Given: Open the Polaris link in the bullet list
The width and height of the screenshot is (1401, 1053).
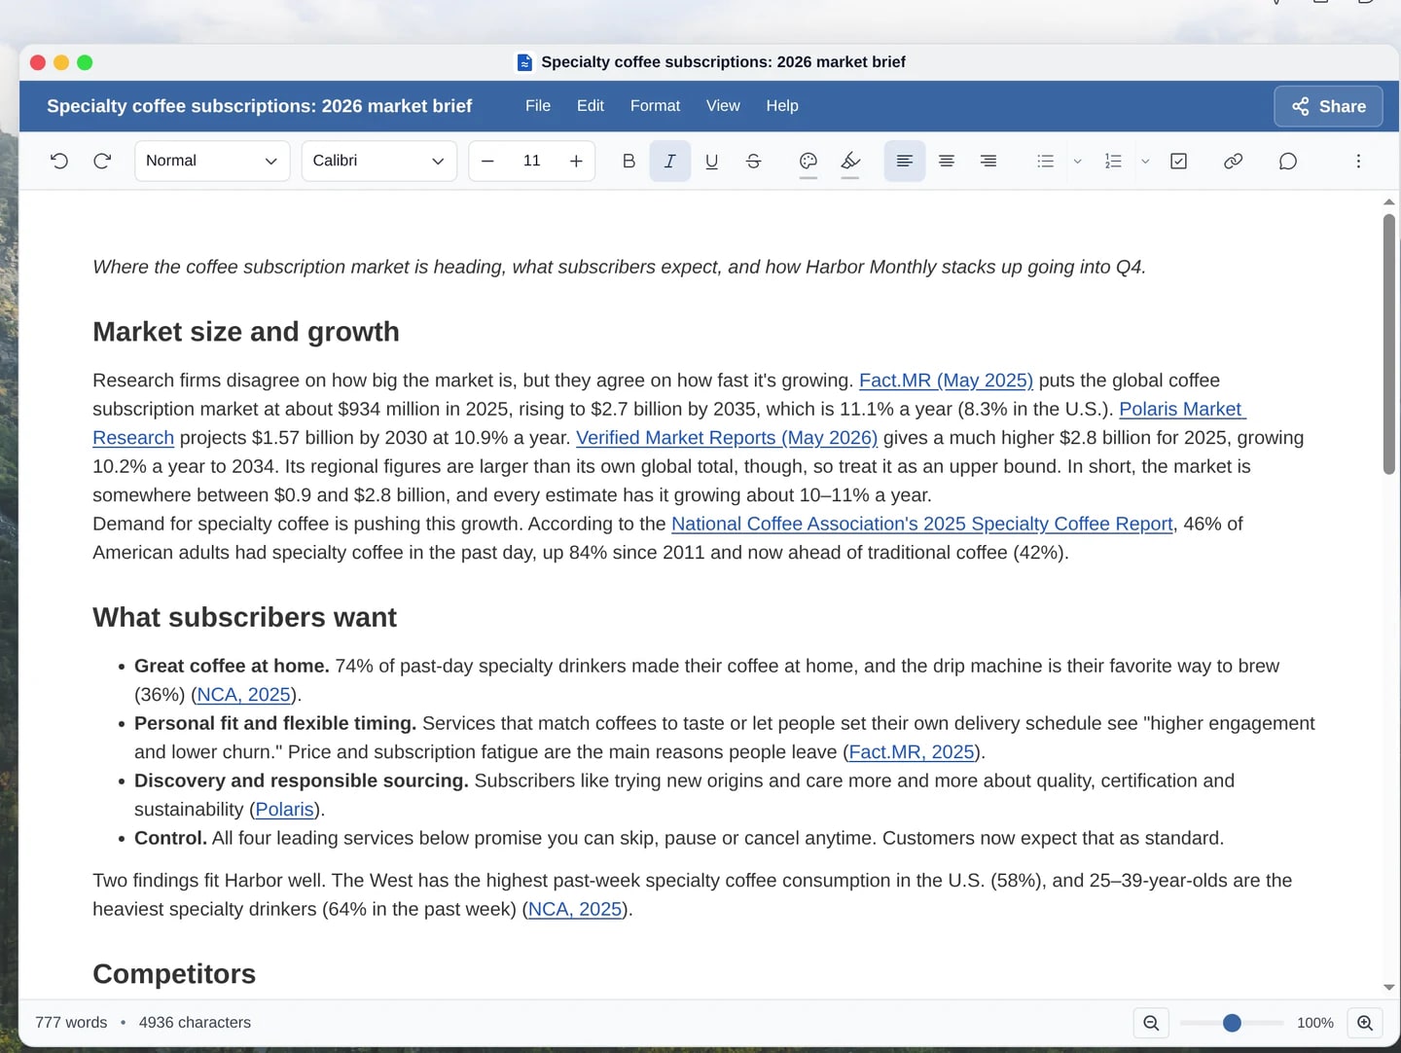Looking at the screenshot, I should (x=285, y=810).
